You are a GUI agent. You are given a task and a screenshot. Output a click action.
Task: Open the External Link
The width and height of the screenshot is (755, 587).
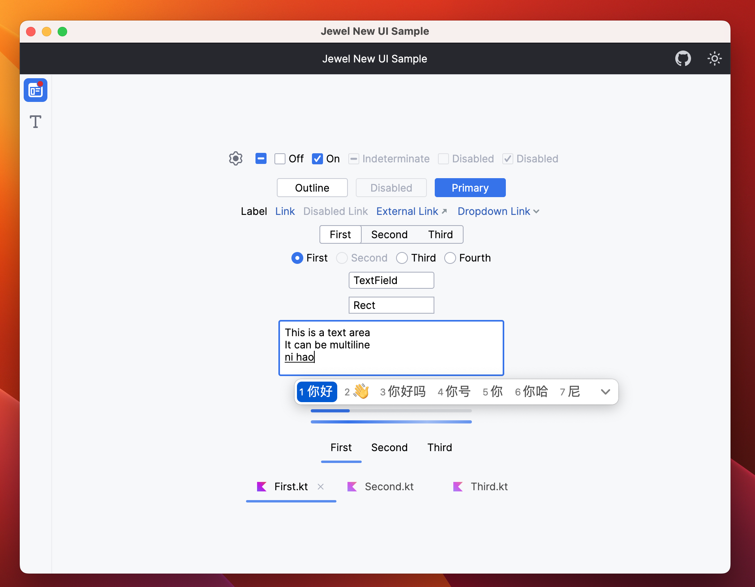[x=407, y=211]
